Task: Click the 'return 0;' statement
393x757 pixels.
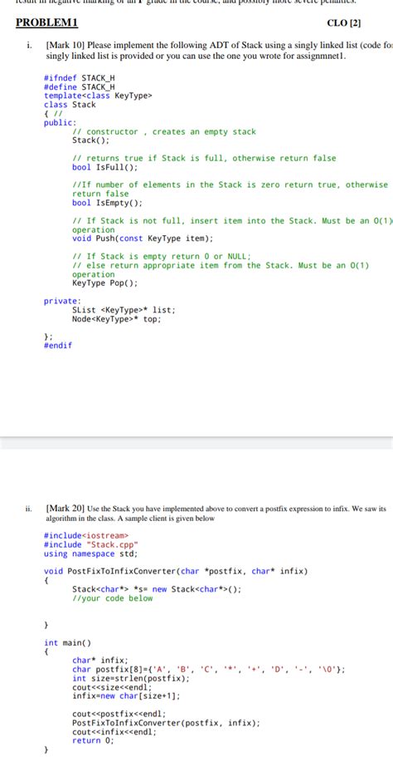Action: [x=94, y=740]
